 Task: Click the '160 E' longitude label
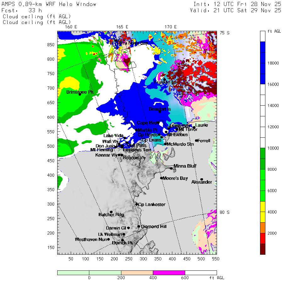tap(71, 27)
